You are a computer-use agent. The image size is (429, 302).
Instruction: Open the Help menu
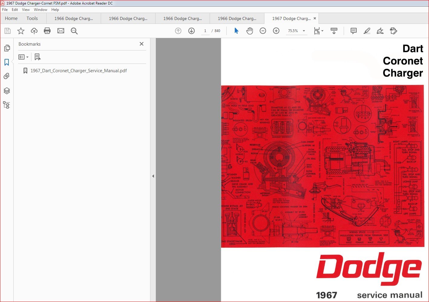[x=55, y=10]
